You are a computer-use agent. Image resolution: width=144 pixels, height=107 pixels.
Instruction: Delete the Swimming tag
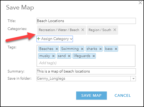[82, 49]
